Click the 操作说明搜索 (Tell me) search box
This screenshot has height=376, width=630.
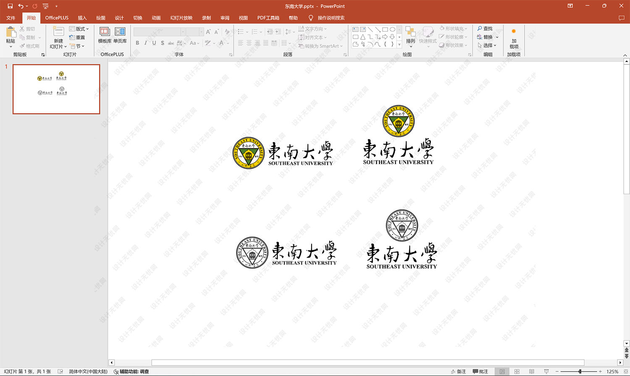tap(331, 18)
